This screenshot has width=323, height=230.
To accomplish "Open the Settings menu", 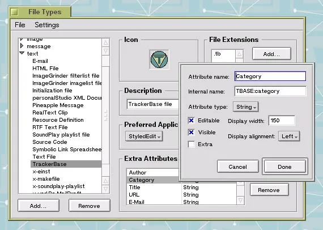I will pos(47,25).
